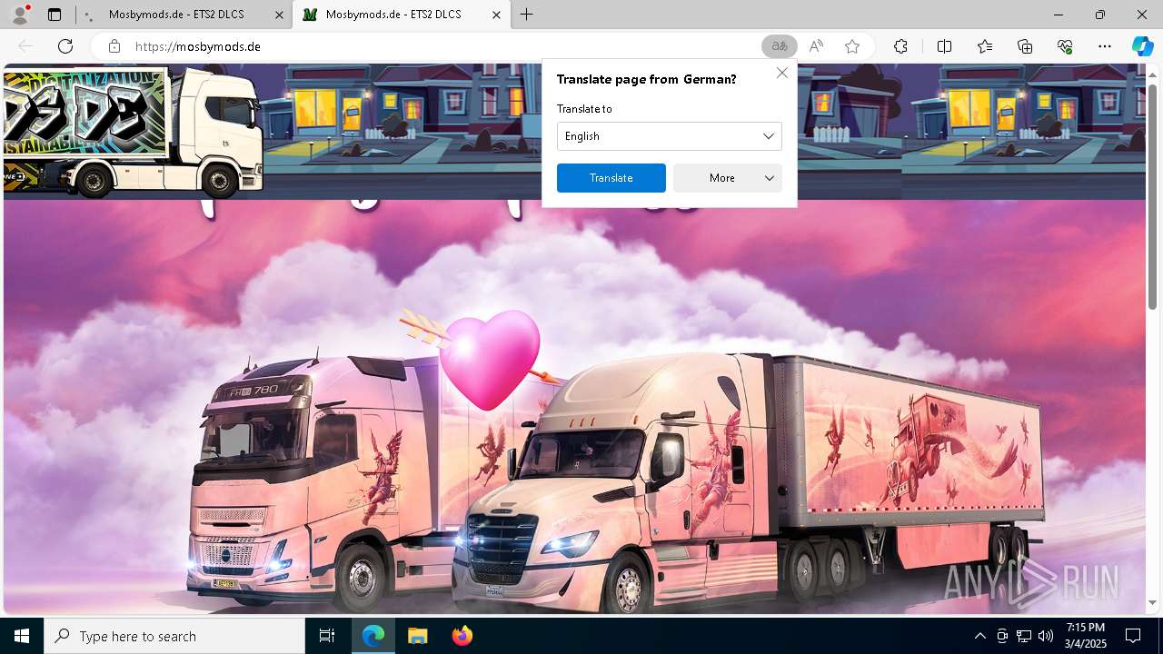Click the Translate button

pos(611,178)
